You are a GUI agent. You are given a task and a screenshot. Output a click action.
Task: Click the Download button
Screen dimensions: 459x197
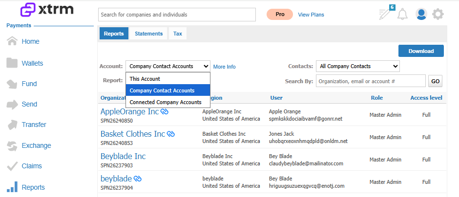coord(421,51)
